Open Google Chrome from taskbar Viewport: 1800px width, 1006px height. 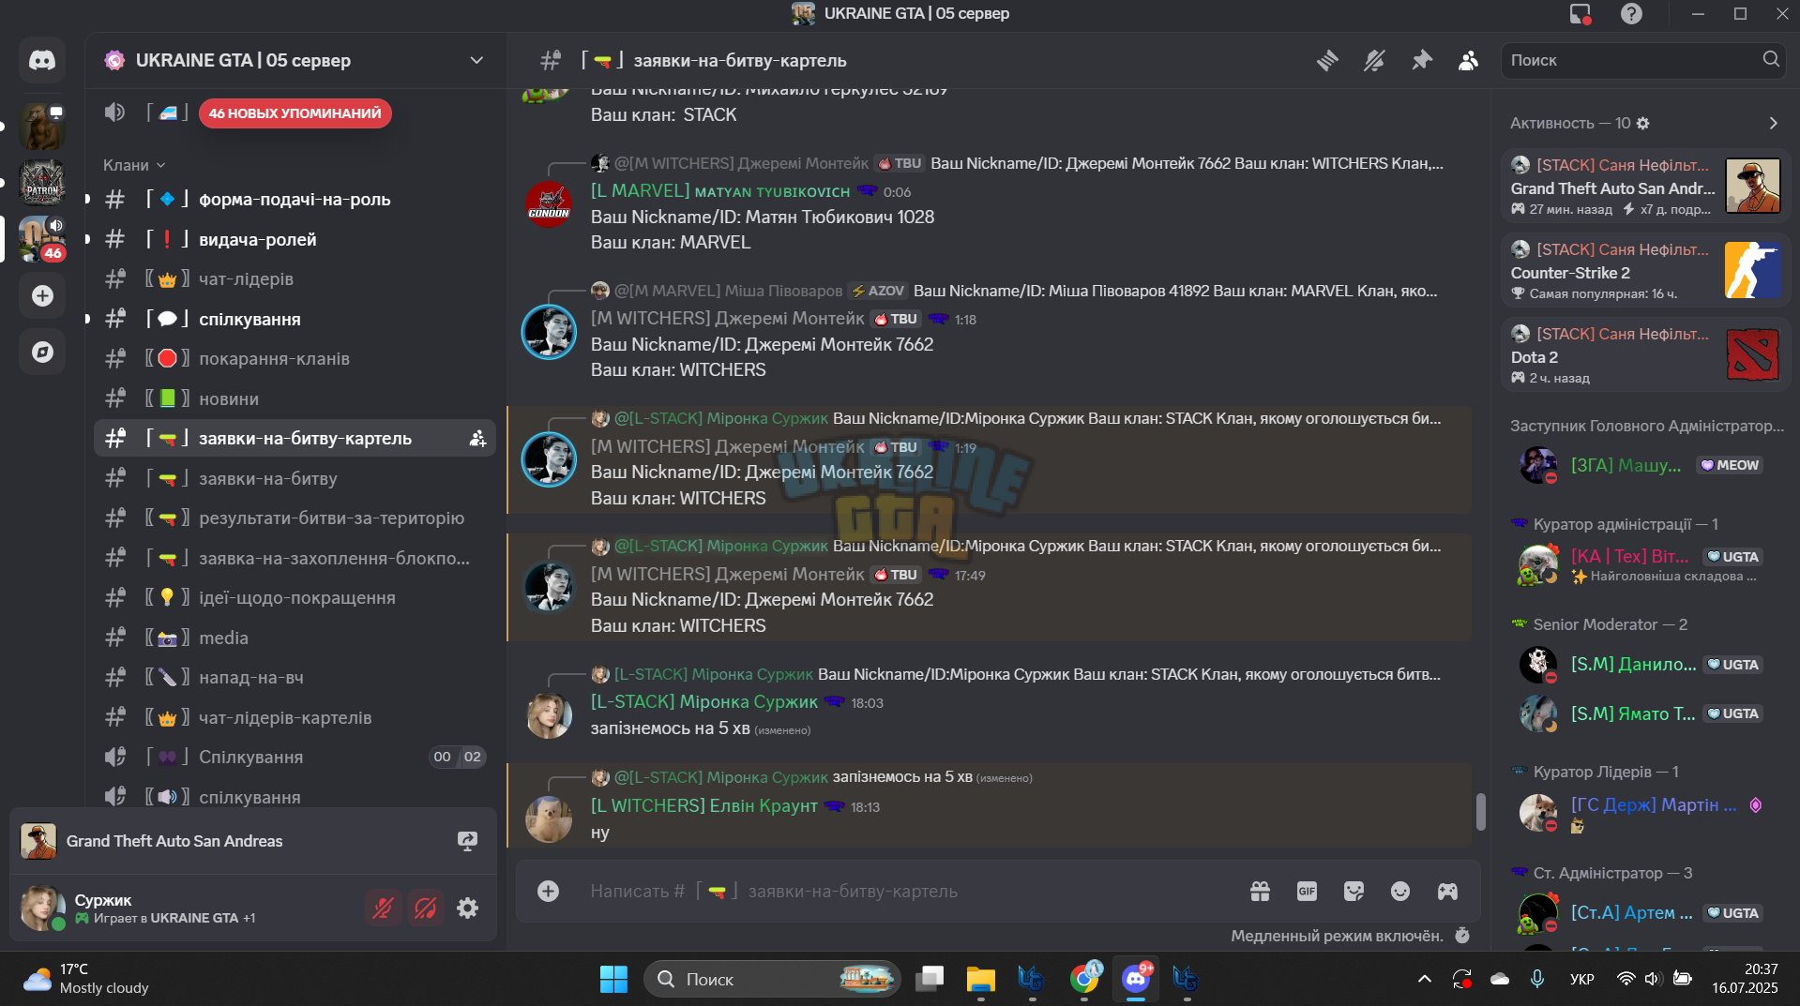[x=1084, y=980]
